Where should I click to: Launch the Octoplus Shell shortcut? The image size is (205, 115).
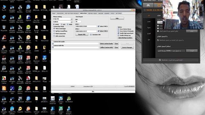(61, 100)
